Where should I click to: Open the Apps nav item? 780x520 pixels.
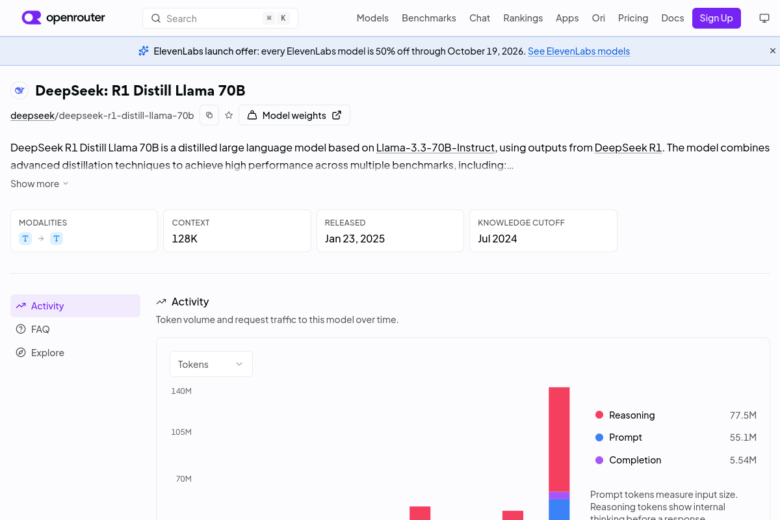(567, 18)
